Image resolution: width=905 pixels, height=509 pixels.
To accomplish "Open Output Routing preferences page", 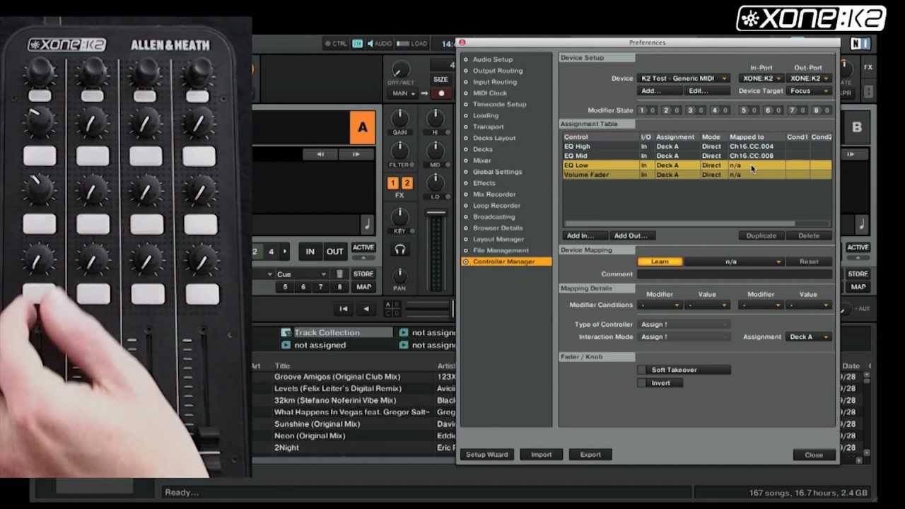I will click(x=498, y=71).
